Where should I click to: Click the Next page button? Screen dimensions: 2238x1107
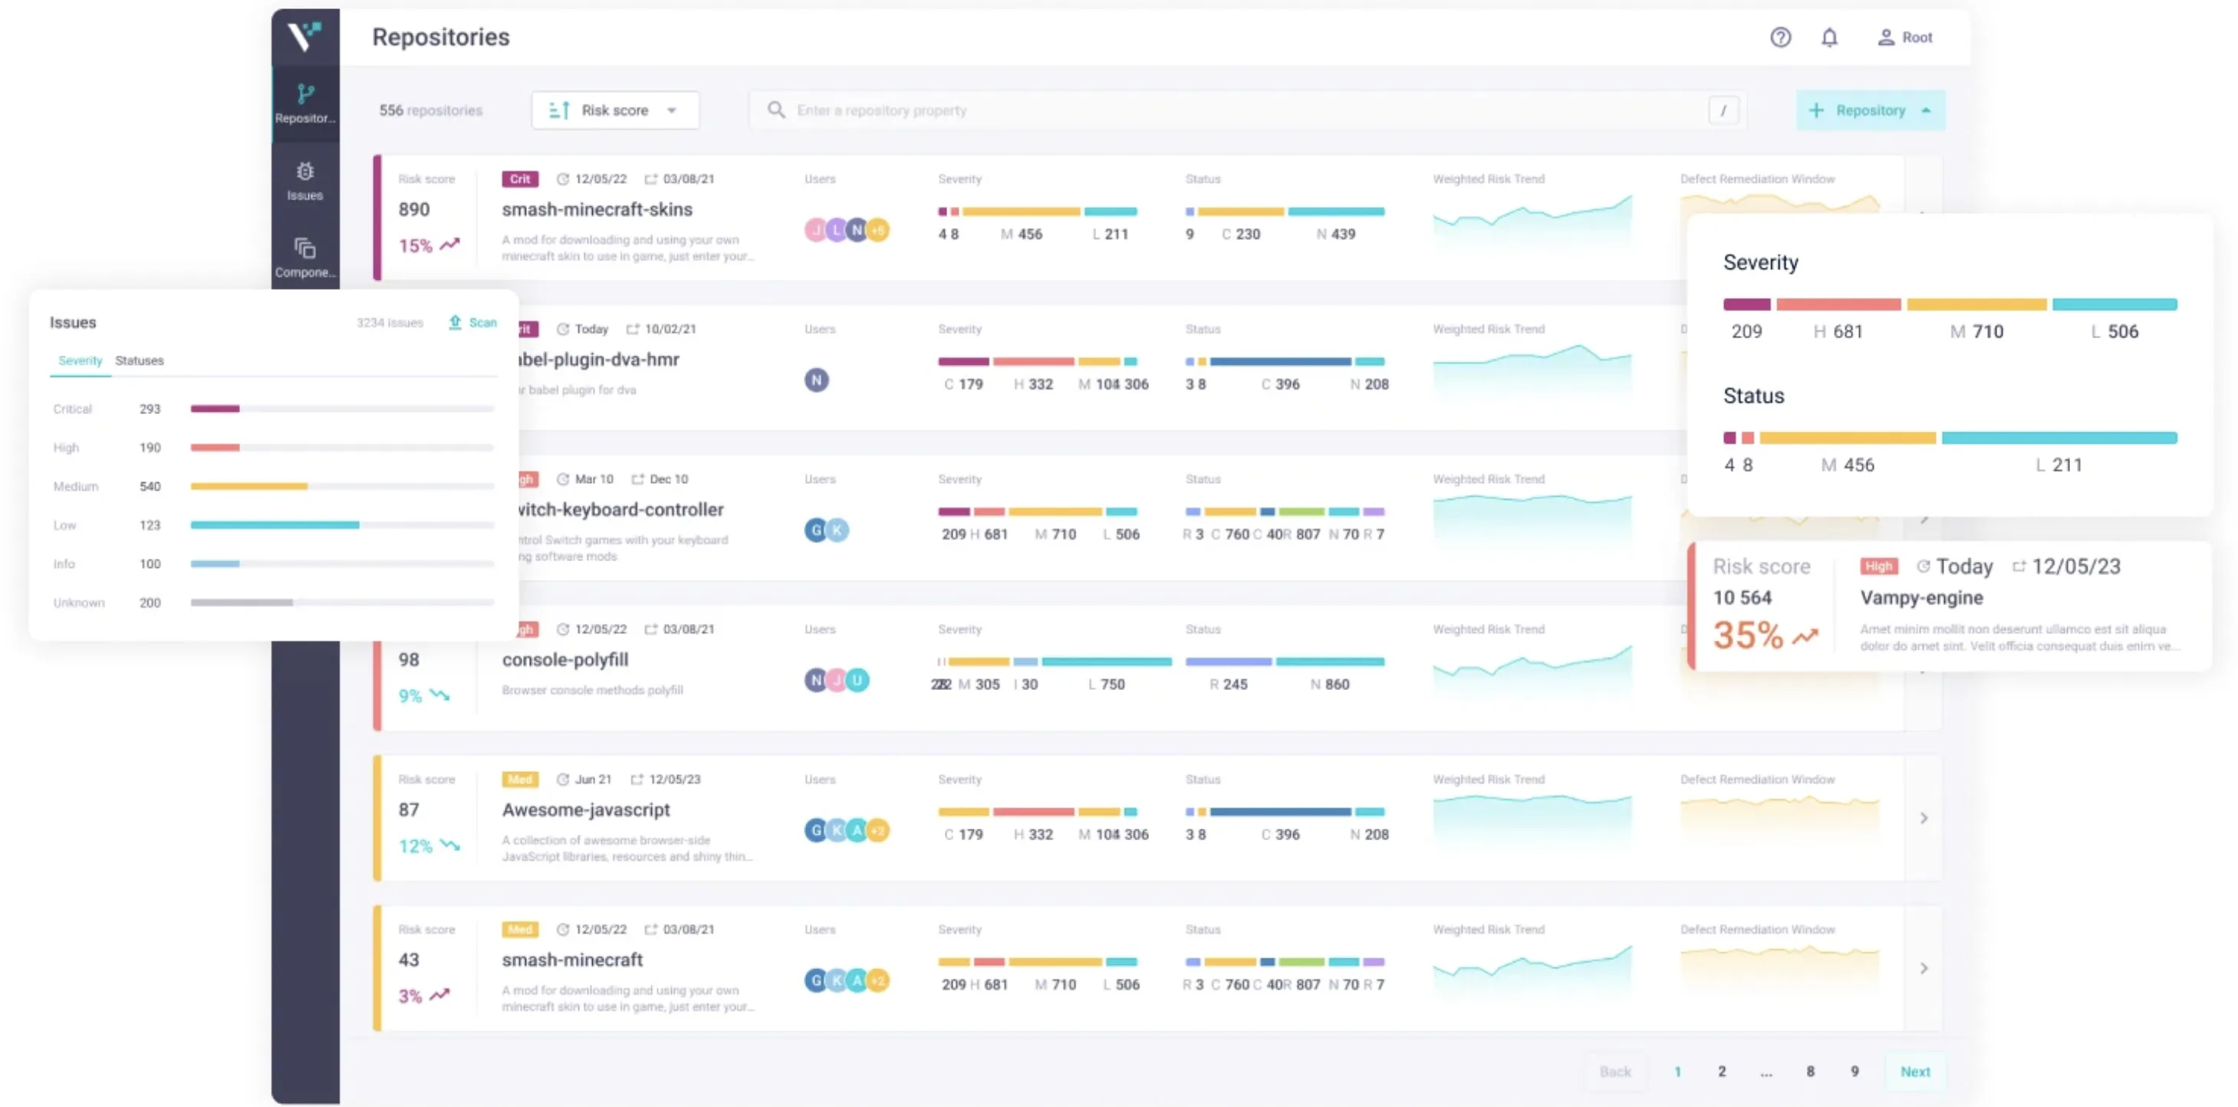coord(1915,1072)
